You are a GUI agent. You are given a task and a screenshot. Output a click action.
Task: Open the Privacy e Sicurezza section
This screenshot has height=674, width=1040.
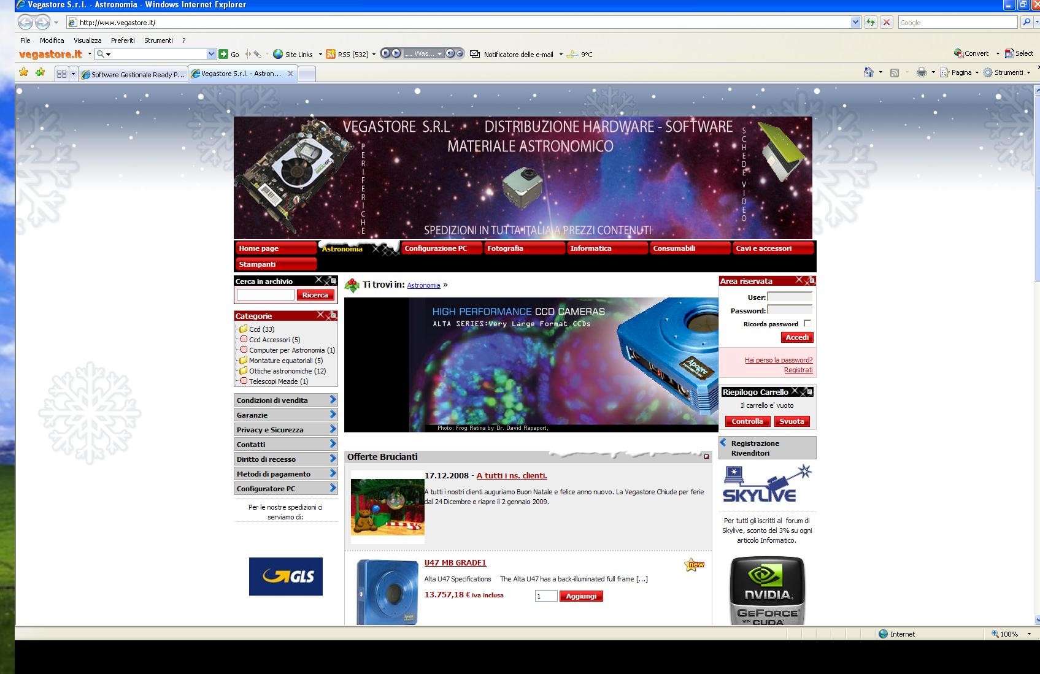pyautogui.click(x=286, y=429)
